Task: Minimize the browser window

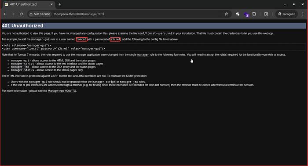Action: pyautogui.click(x=285, y=4)
